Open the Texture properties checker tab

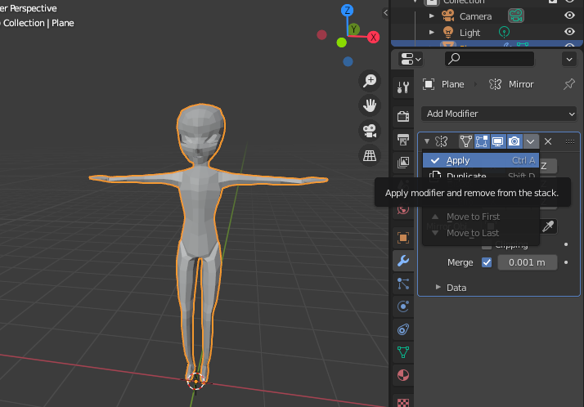[x=403, y=402]
